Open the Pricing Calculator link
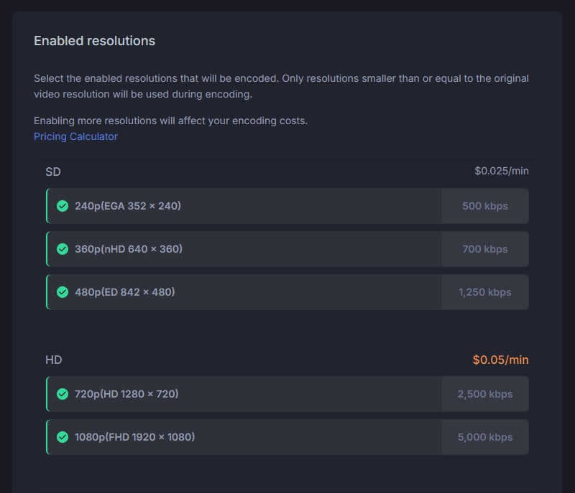This screenshot has height=493, width=575. pyautogui.click(x=75, y=136)
